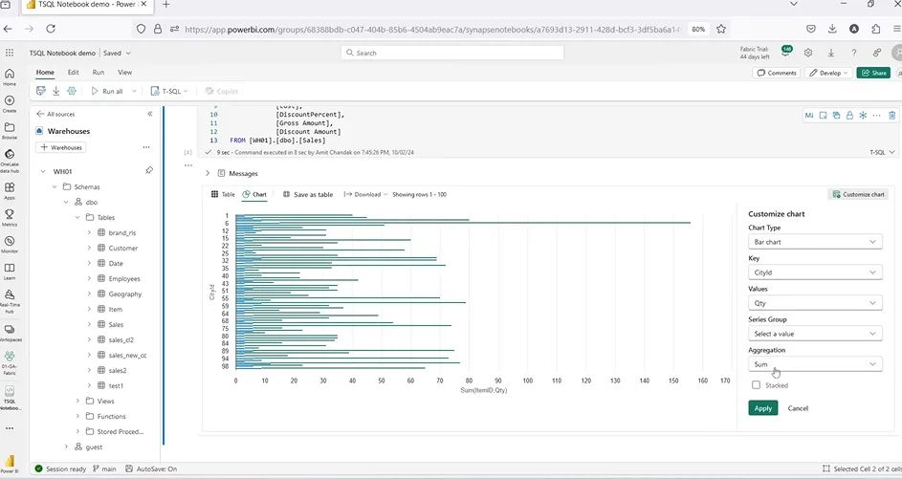Collapse the Tables folder

77,217
